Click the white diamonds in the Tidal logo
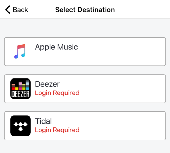170x153 pixels. (21, 126)
